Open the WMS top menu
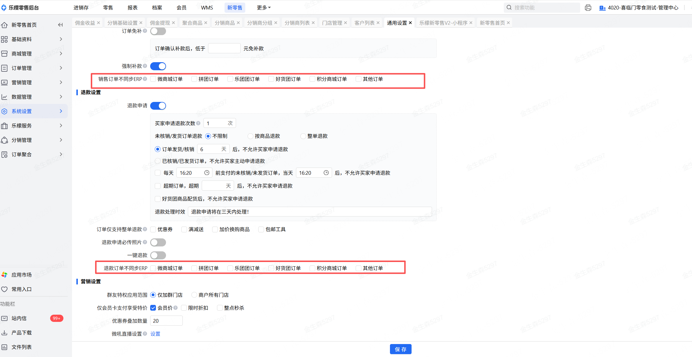This screenshot has height=357, width=692. tap(207, 8)
